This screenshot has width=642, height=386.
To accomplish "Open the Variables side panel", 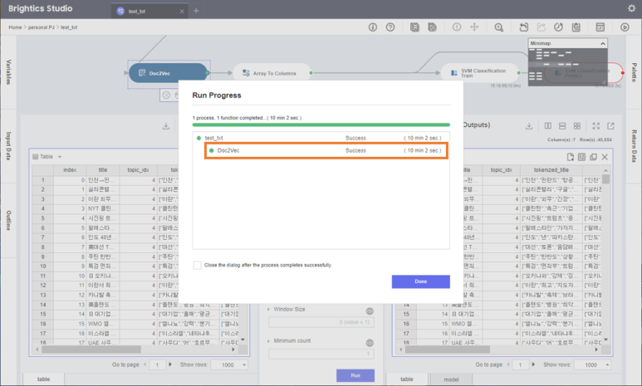I will (8, 72).
